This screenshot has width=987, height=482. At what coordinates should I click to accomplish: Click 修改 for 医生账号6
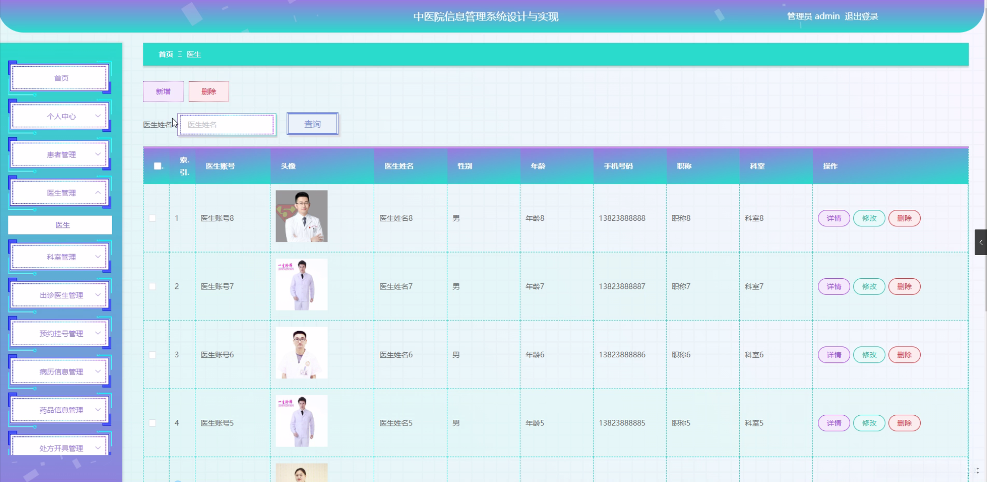[x=869, y=355]
